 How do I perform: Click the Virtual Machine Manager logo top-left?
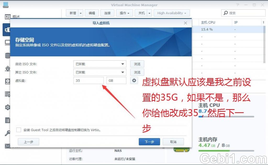tap(5, 4)
